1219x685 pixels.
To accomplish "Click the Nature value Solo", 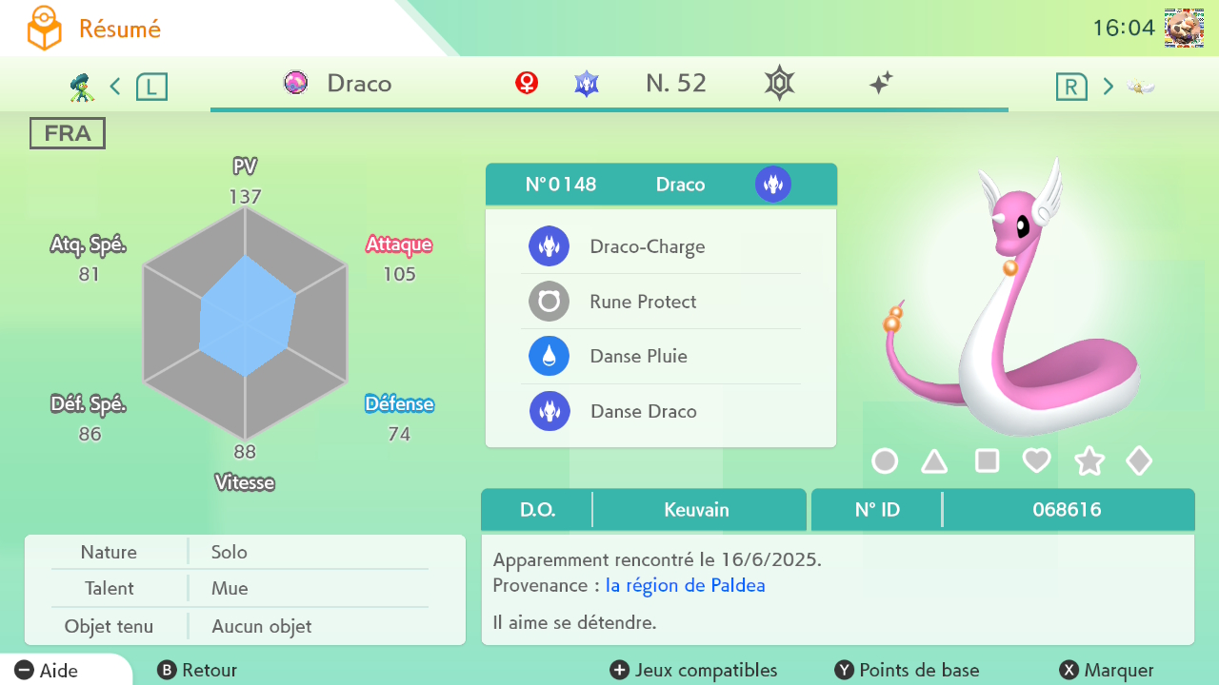I will click(230, 552).
